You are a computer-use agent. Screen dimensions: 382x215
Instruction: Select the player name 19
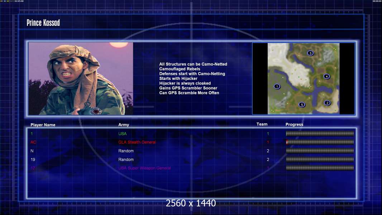tap(33, 159)
